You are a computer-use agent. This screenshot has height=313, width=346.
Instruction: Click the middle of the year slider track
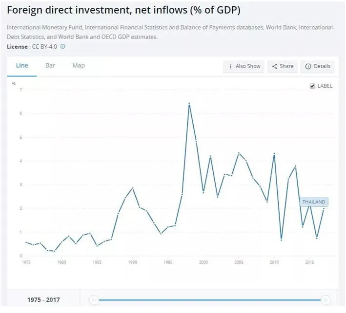(210, 300)
